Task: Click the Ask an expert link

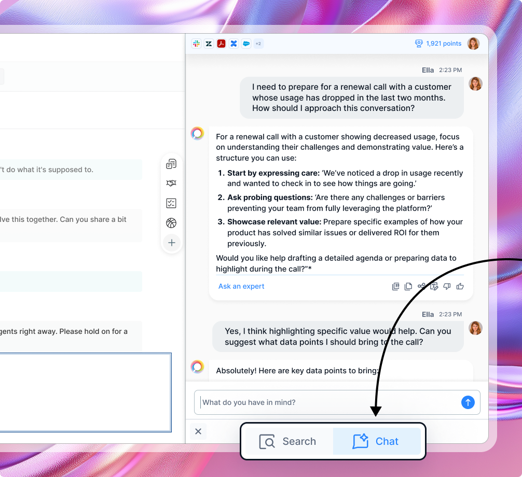Action: (241, 286)
